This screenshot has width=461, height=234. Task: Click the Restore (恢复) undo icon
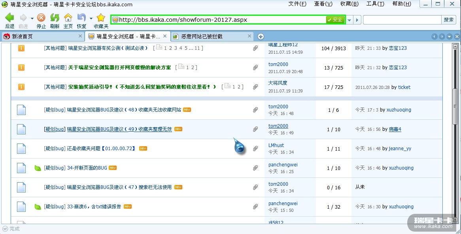(x=81, y=18)
